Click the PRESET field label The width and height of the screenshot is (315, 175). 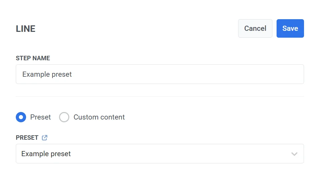(x=27, y=138)
